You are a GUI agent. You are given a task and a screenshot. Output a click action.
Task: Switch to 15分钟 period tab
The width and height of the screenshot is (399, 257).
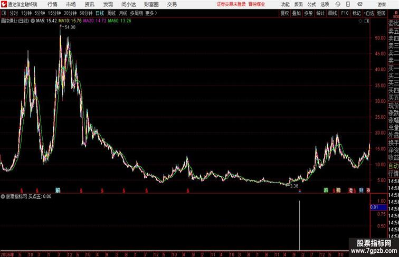click(54, 13)
